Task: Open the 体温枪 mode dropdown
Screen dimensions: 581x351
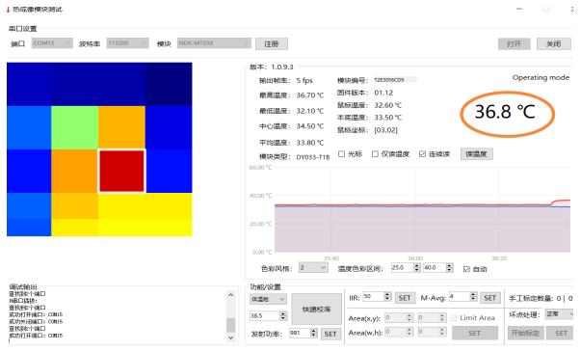Action: [268, 299]
